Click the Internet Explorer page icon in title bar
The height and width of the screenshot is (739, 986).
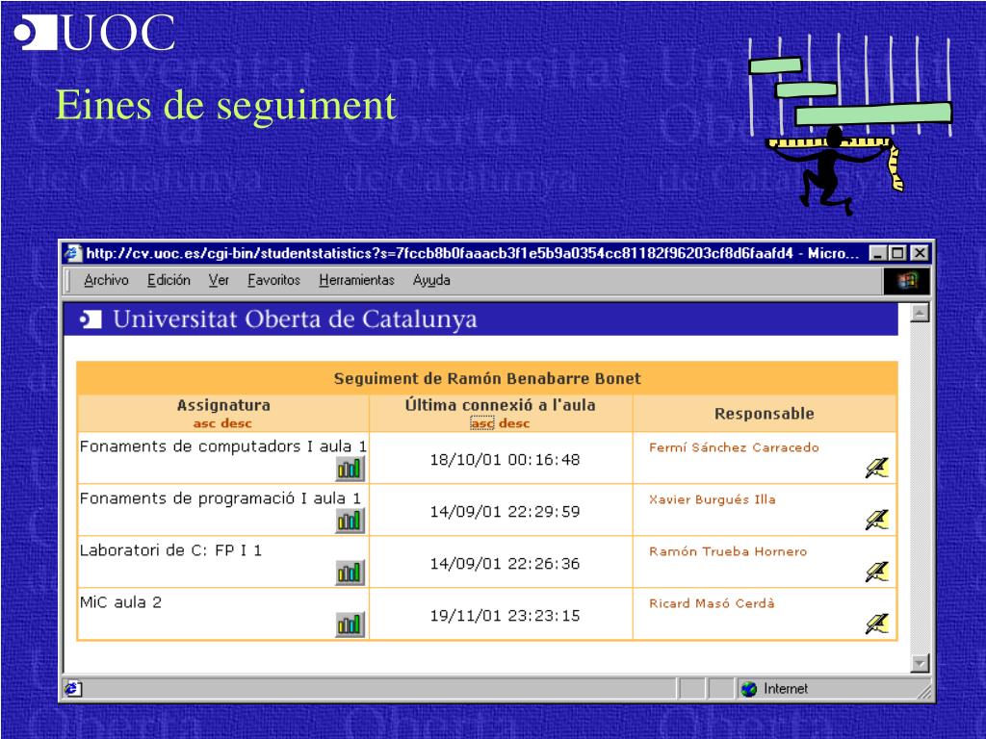[73, 253]
